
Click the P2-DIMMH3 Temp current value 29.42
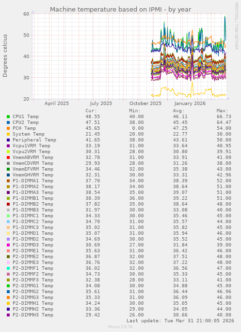coord(93,315)
